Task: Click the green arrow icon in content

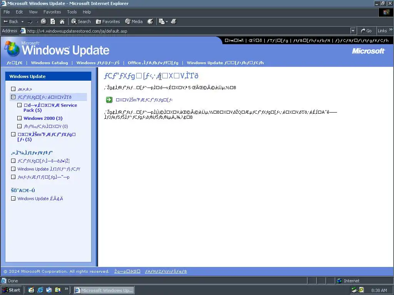Action: tap(109, 100)
